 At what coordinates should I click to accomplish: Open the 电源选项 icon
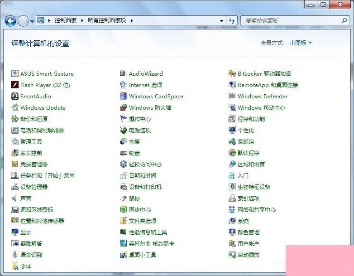124,130
